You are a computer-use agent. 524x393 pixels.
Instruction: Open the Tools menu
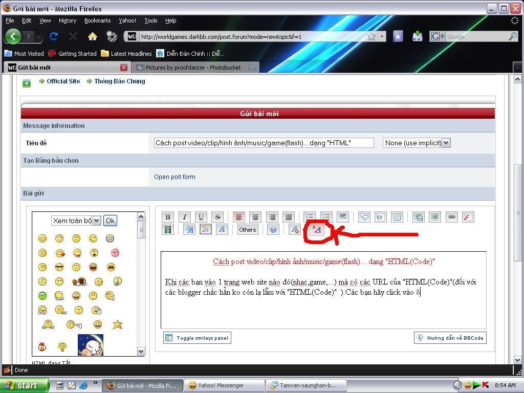[x=151, y=20]
